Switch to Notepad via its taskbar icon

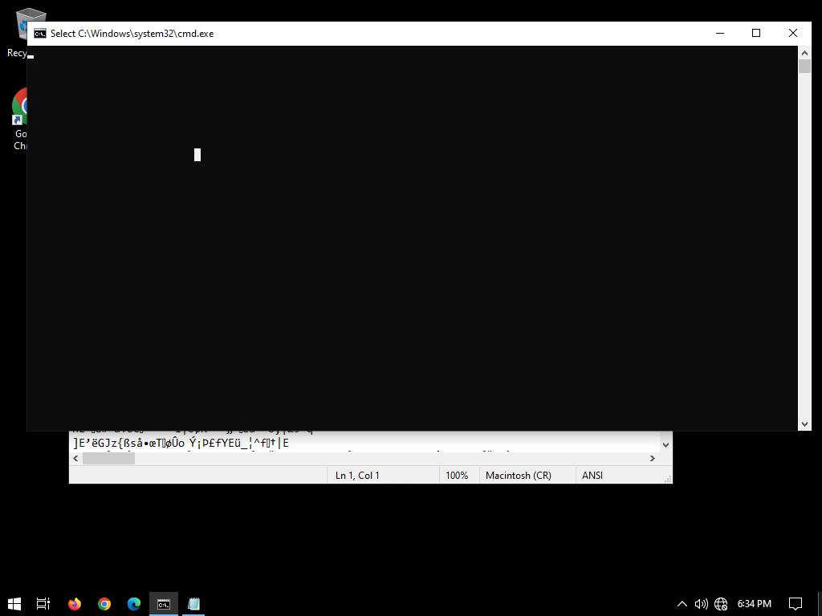193,604
